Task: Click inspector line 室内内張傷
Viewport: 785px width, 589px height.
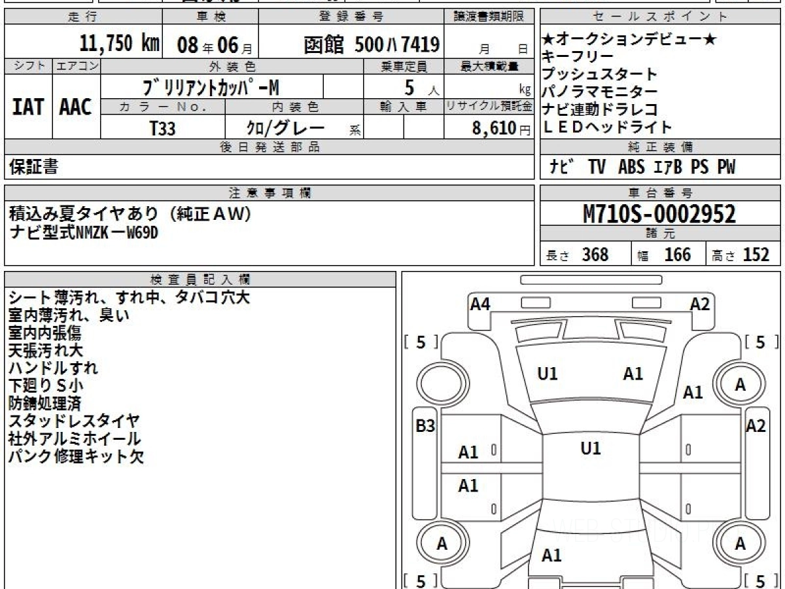Action: tap(44, 332)
